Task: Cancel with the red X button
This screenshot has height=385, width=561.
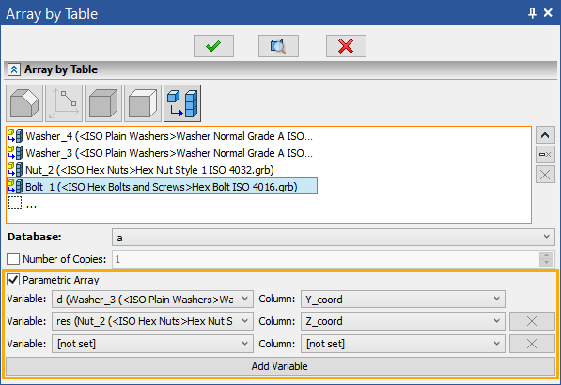Action: point(346,46)
